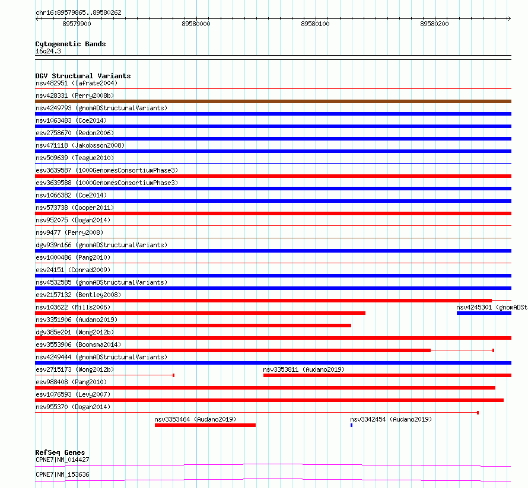Click nsv509639 (Teague2010) label
528x488 pixels.
(x=75, y=158)
